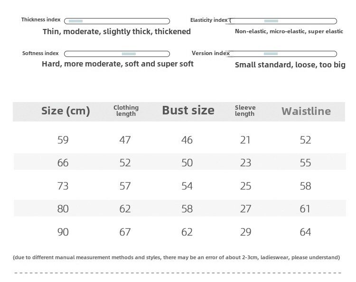
Task: Select the size 66 row cell
Action: coord(63,163)
